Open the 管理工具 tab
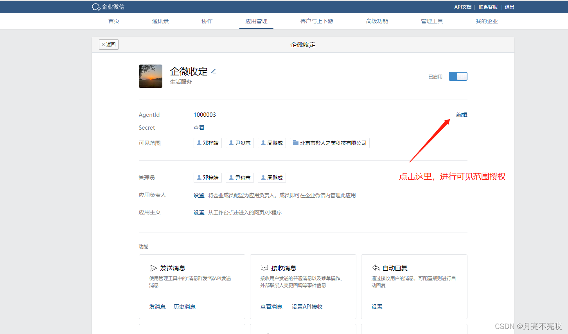Screen dimensions: 568x334 pos(432,21)
